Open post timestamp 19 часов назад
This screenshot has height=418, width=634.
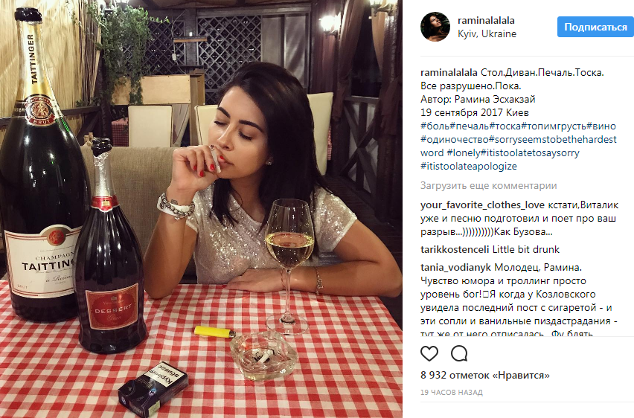pos(452,392)
